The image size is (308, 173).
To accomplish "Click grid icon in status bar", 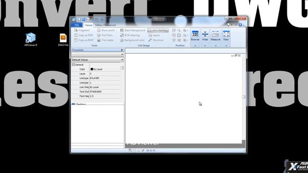I will 134,150.
